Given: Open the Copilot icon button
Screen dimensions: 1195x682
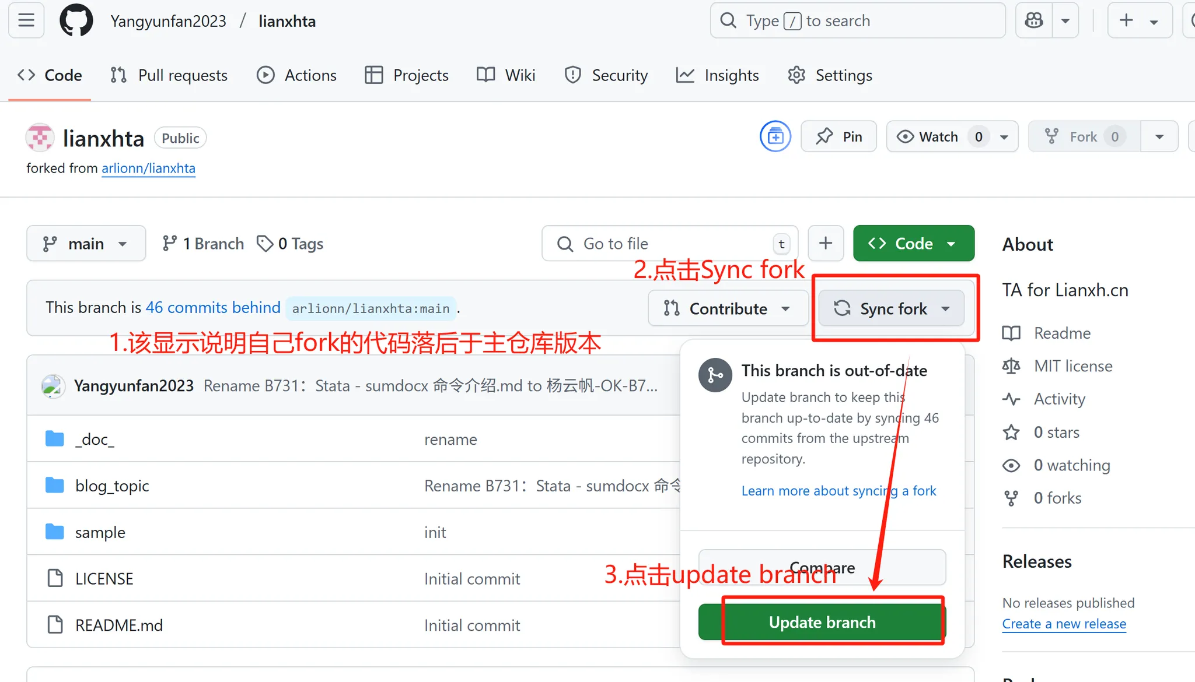Looking at the screenshot, I should coord(1034,21).
